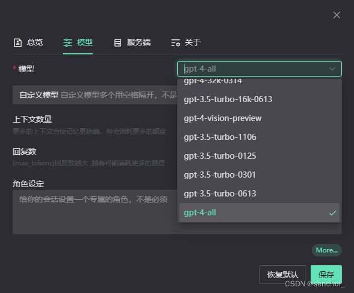Click the 自定义模型 custom model input
354x293 pixels.
(95, 95)
